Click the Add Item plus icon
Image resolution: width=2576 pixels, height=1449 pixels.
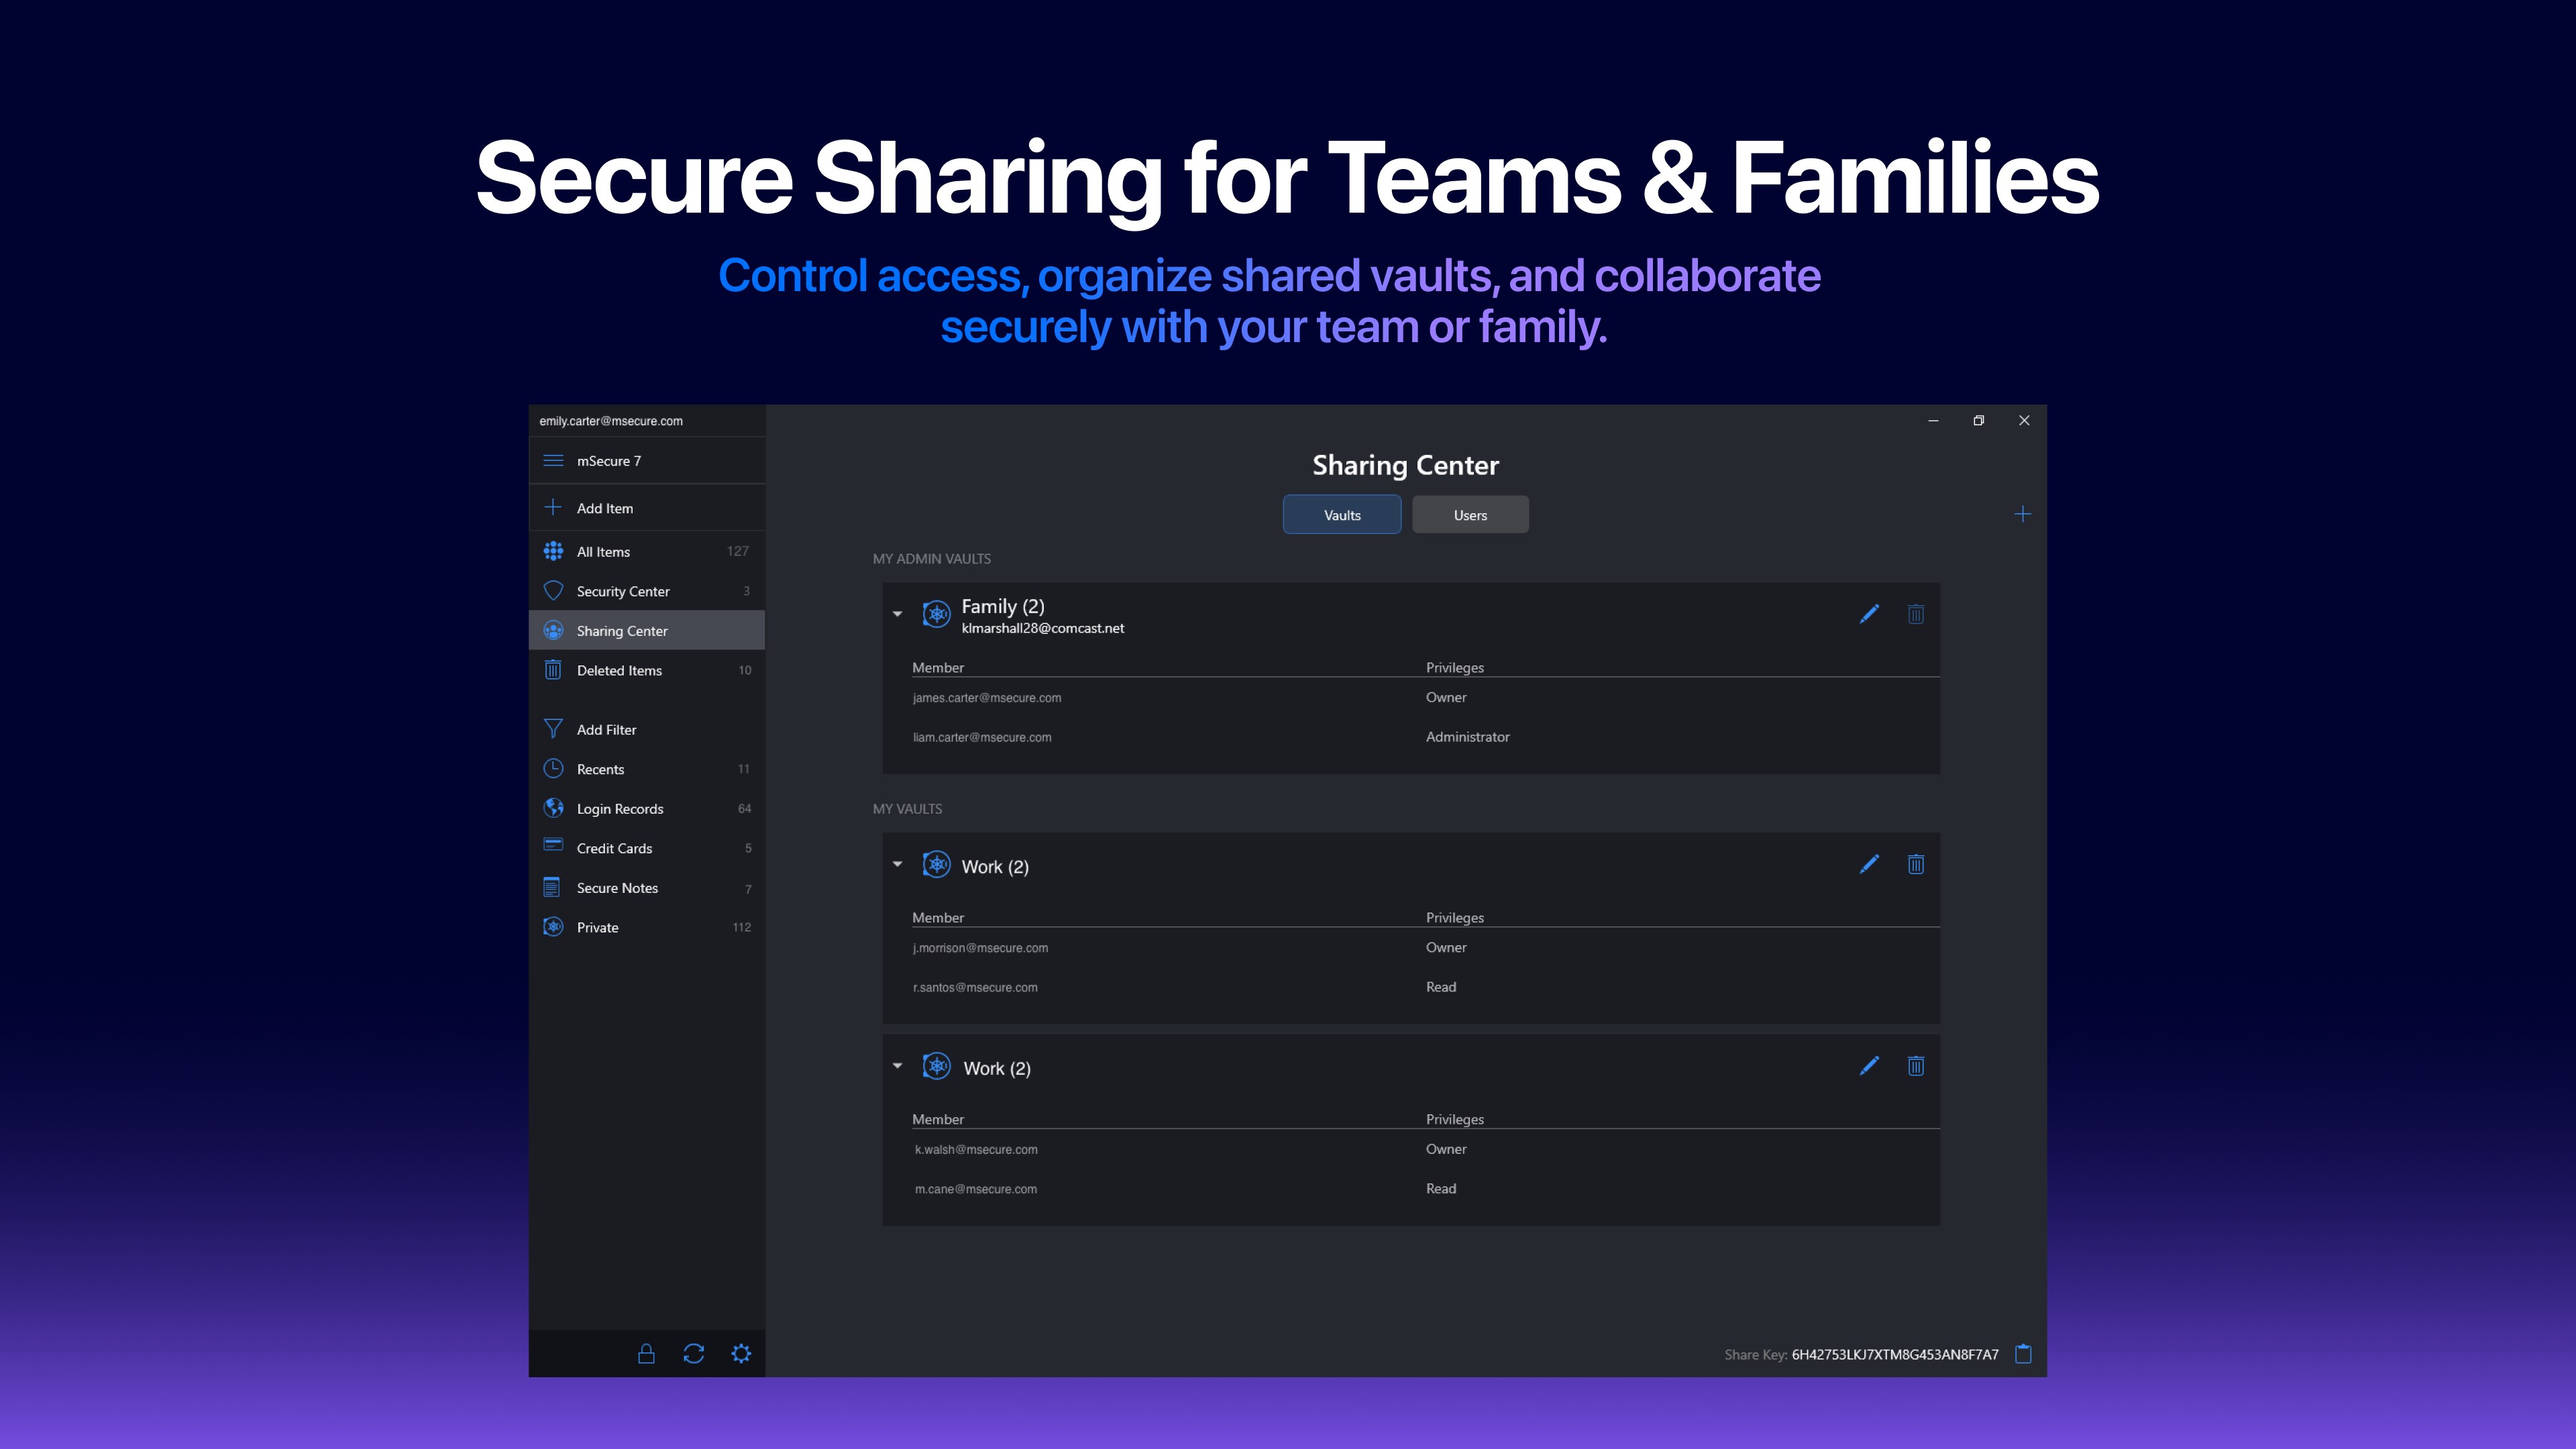pyautogui.click(x=553, y=507)
